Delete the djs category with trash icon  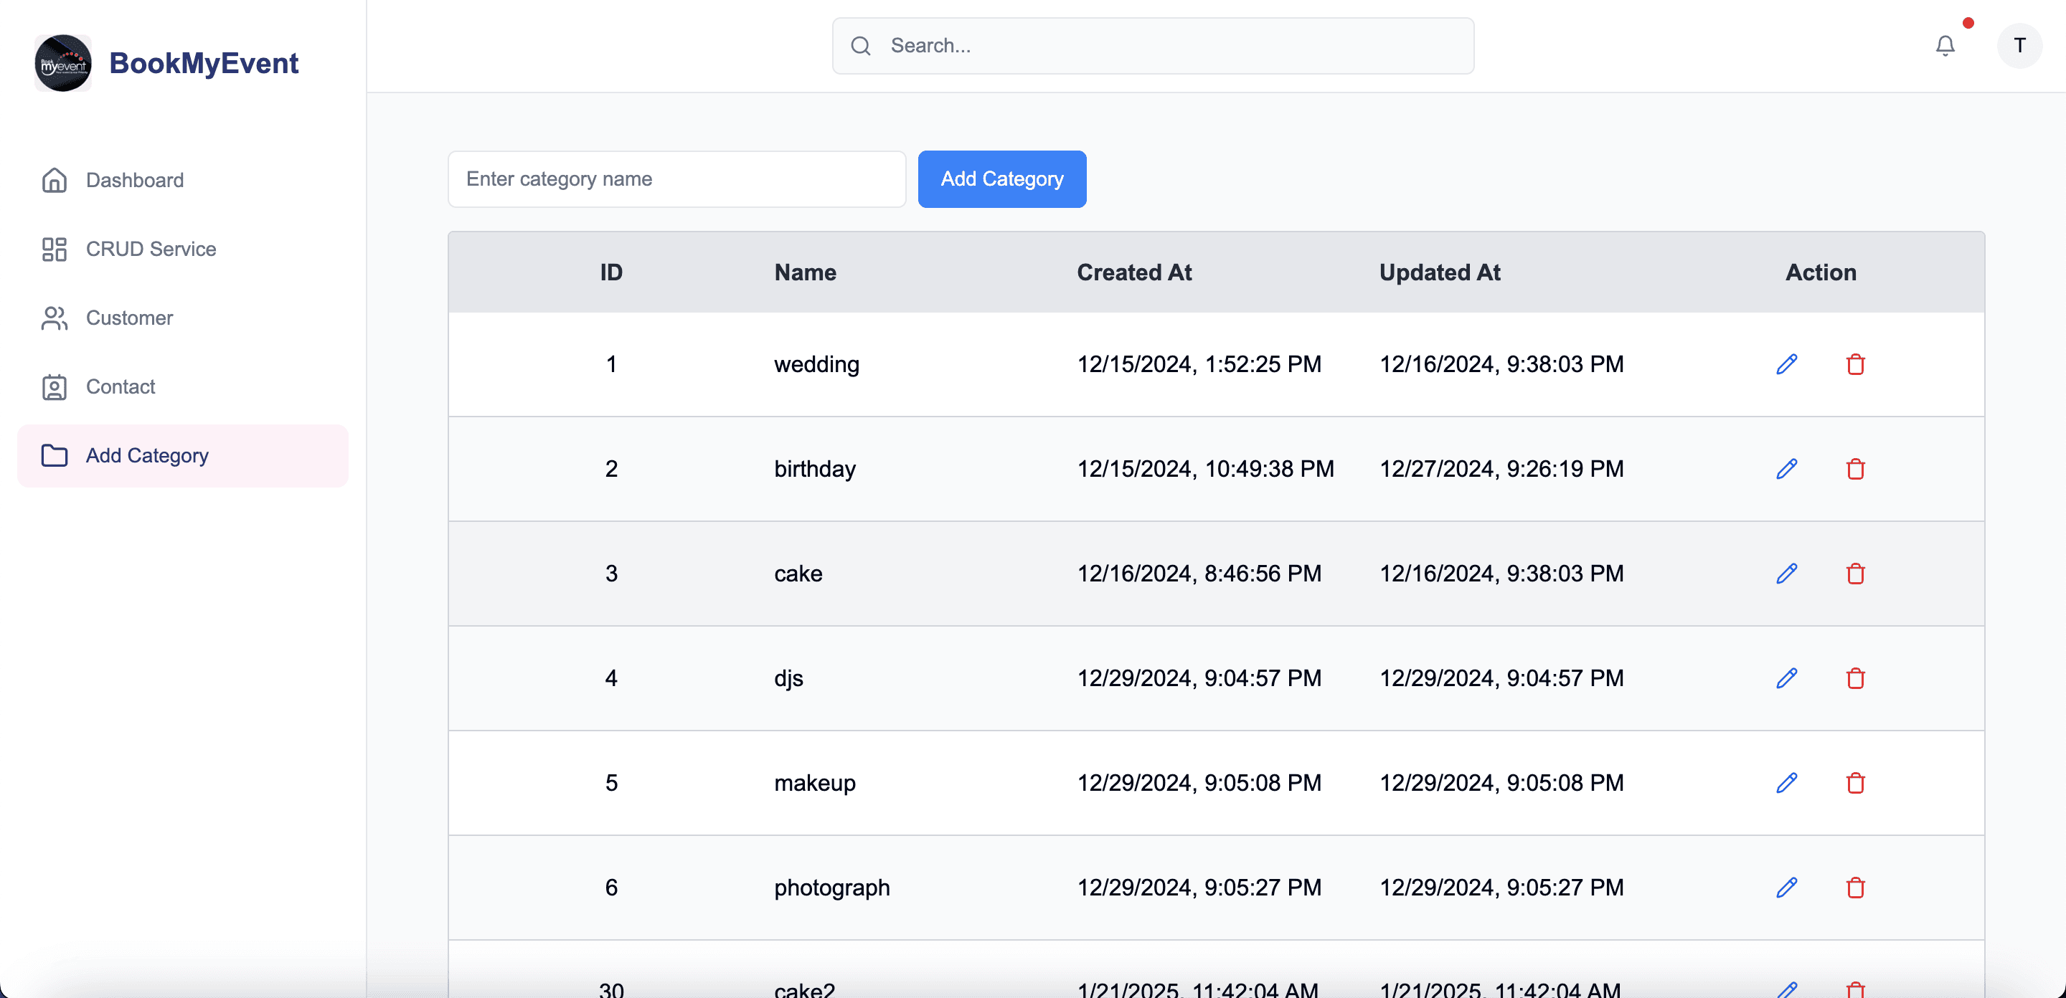pyautogui.click(x=1855, y=678)
